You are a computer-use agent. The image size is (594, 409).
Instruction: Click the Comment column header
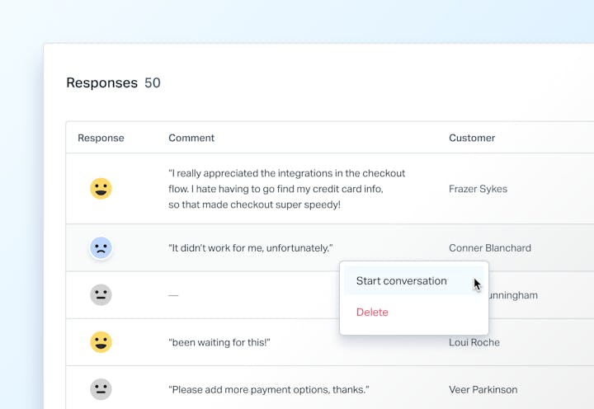pos(191,138)
